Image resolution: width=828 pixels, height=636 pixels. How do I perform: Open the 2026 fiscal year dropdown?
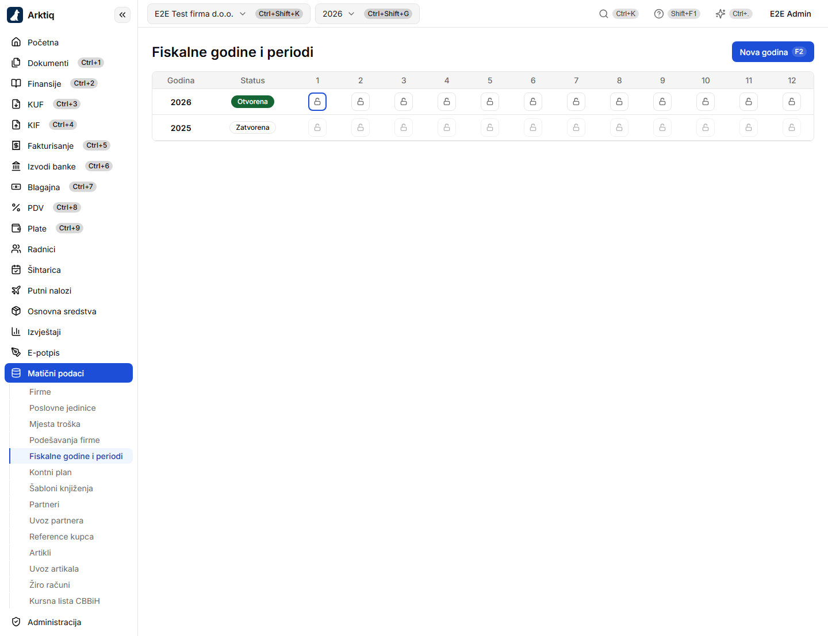[x=367, y=14]
